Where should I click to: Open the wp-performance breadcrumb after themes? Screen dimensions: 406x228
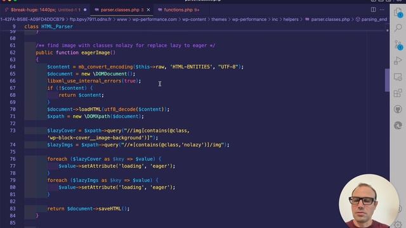pyautogui.click(x=249, y=20)
